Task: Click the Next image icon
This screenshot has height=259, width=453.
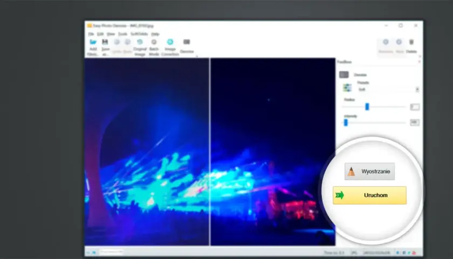Action: (x=399, y=42)
